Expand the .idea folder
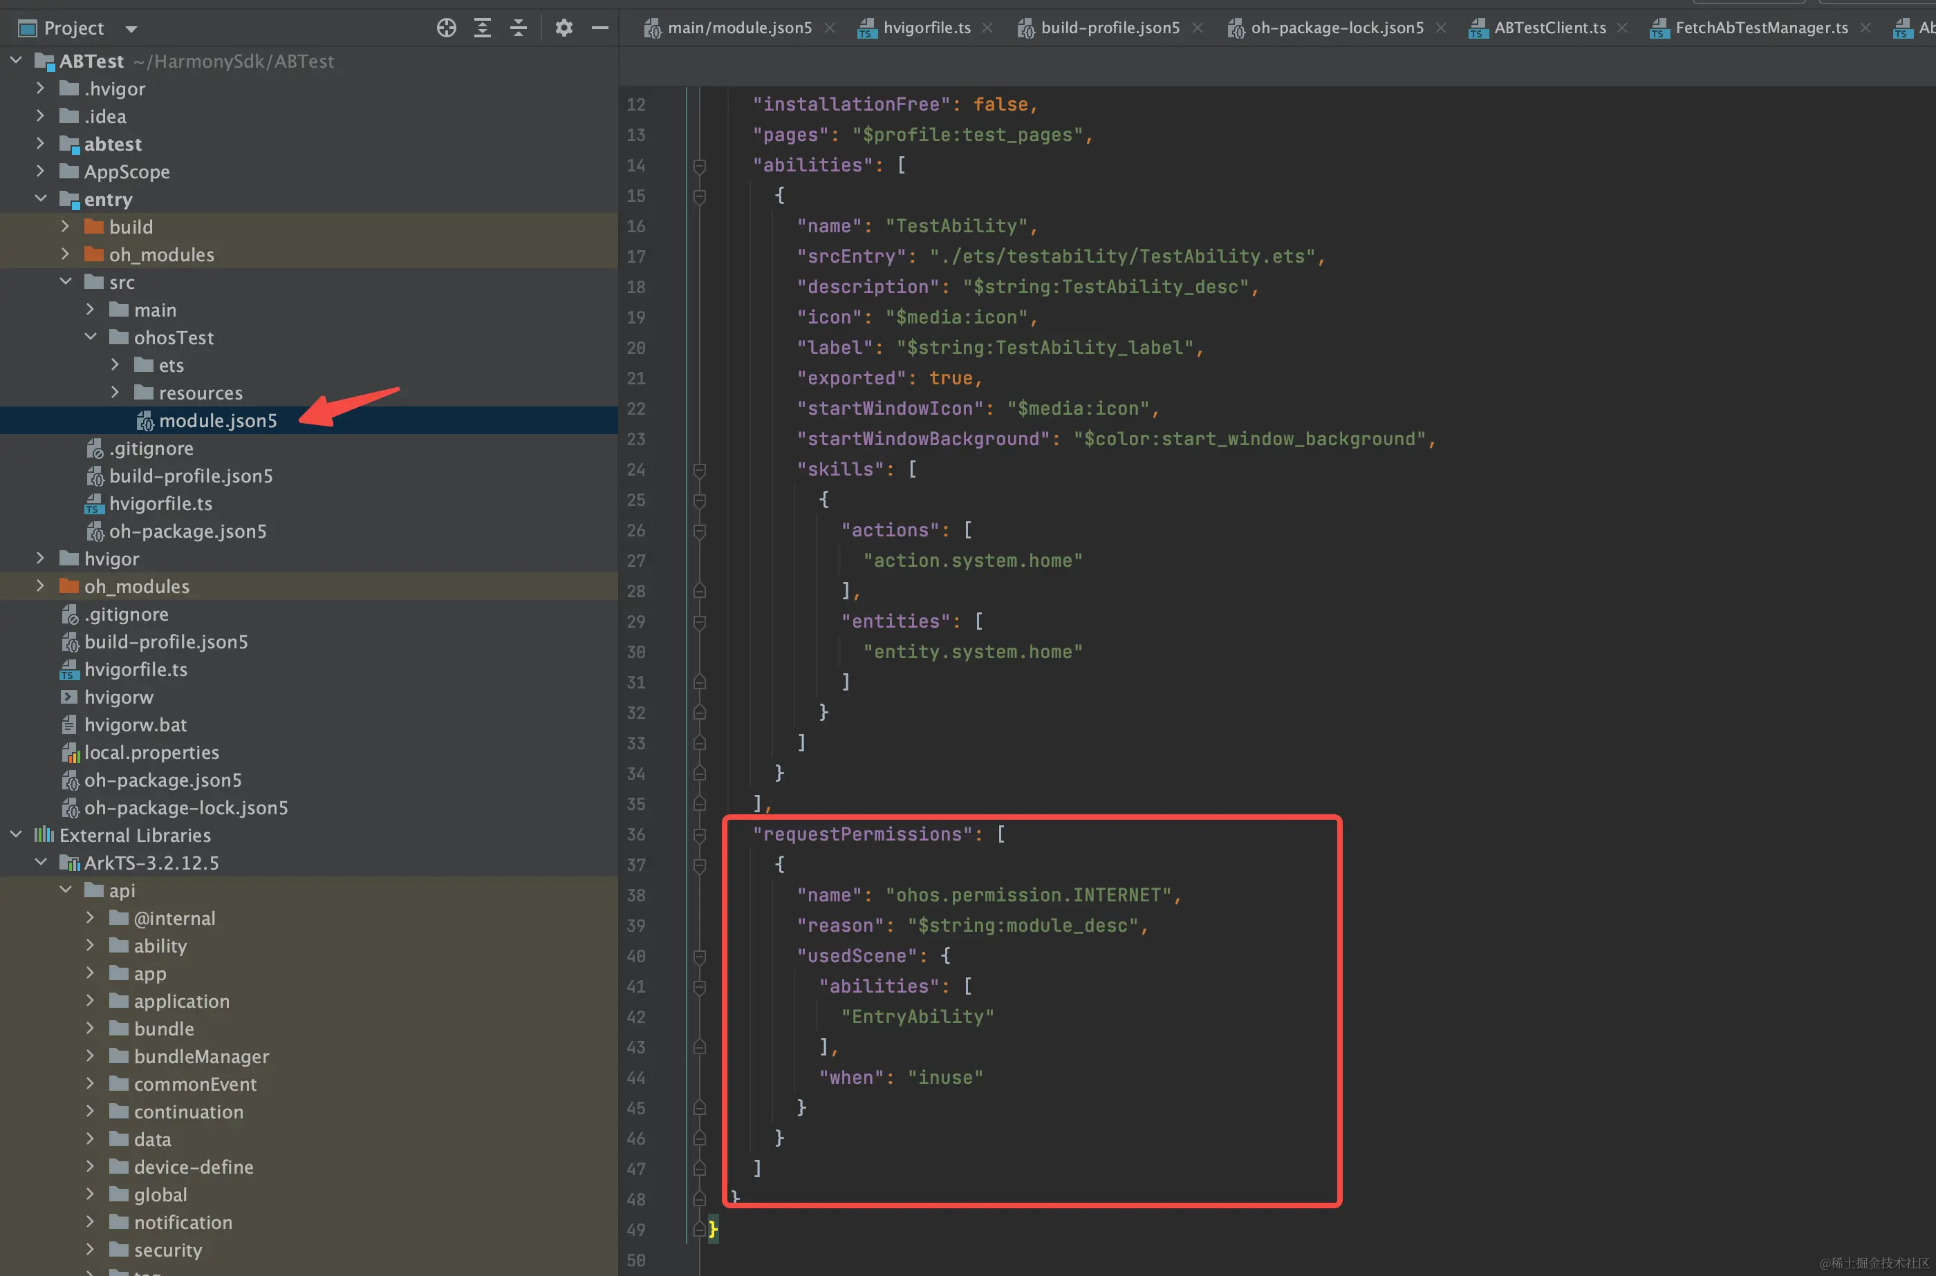Viewport: 1936px width, 1276px height. 41,115
